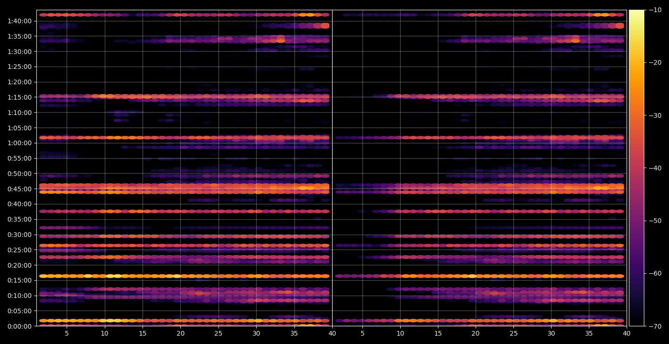Image resolution: width=669 pixels, height=344 pixels.
Task: Click x-axis tick 25 of the left heatmap
Action: [218, 333]
